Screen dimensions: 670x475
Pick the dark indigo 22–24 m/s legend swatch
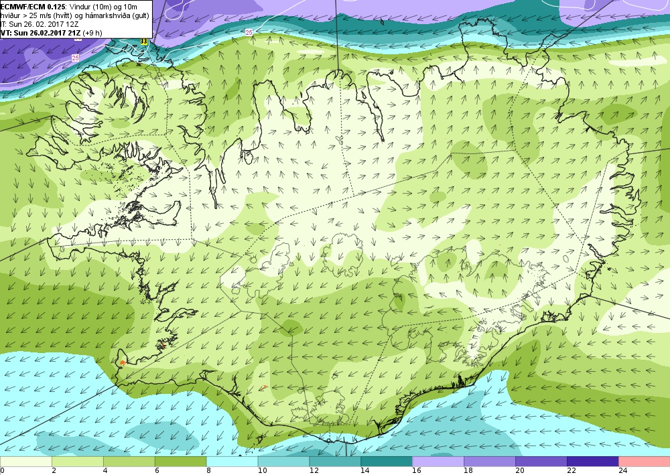click(x=593, y=462)
